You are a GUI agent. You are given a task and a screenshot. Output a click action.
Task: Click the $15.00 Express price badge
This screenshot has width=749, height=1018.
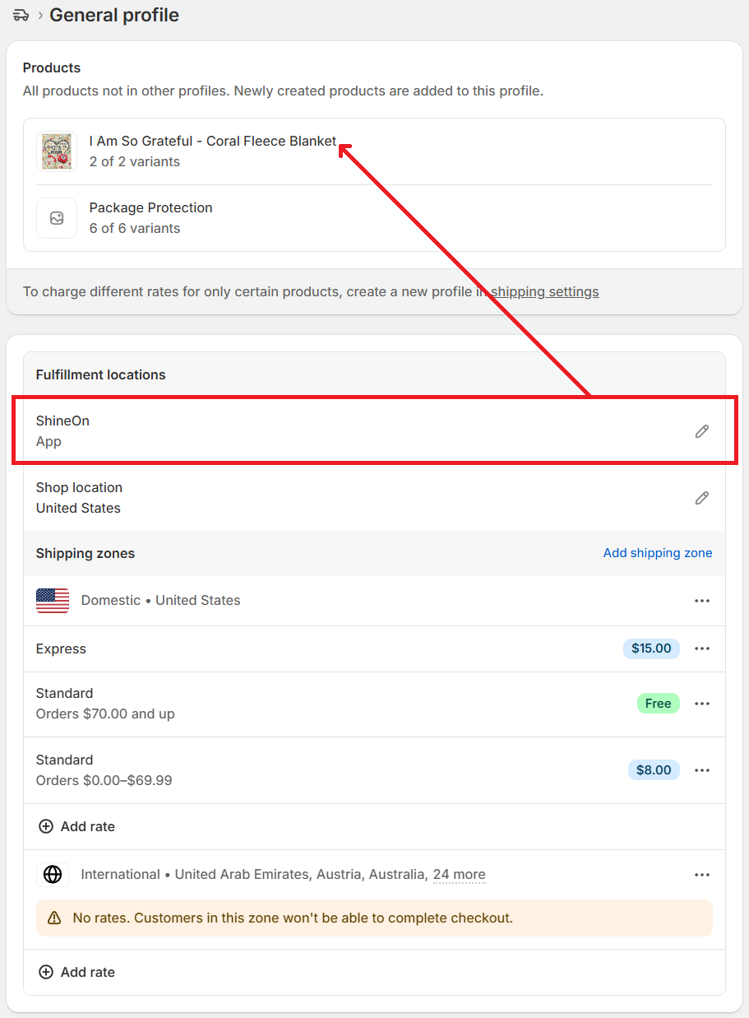(x=651, y=648)
